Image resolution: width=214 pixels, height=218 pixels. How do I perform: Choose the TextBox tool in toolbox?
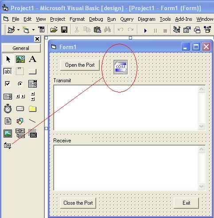pyautogui.click(x=8, y=72)
